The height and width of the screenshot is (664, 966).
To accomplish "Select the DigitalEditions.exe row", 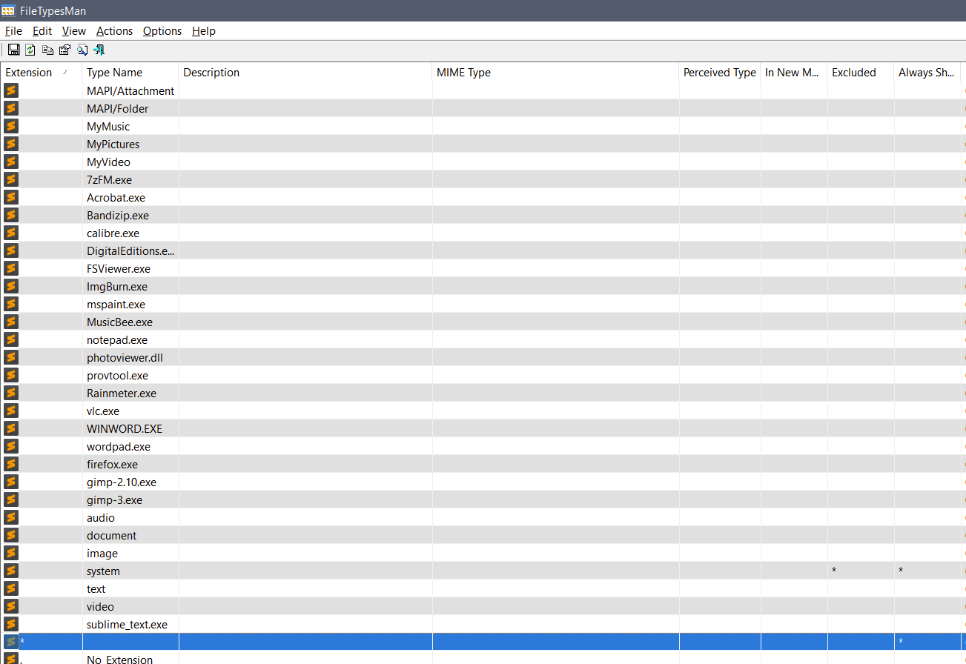I will 483,250.
